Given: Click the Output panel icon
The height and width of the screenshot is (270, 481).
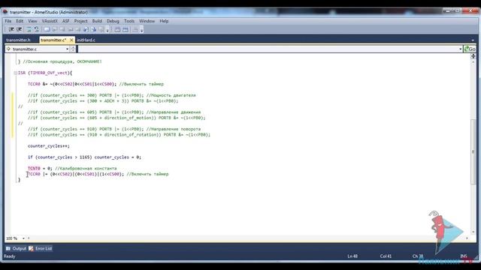Looking at the screenshot, I should click(x=8, y=248).
